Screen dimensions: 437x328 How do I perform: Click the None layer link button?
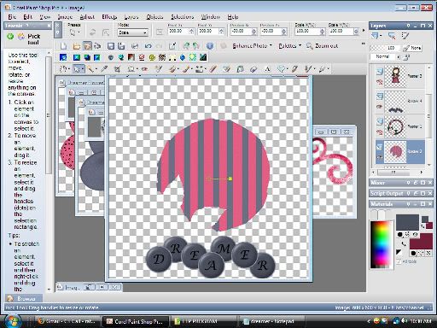pos(412,48)
